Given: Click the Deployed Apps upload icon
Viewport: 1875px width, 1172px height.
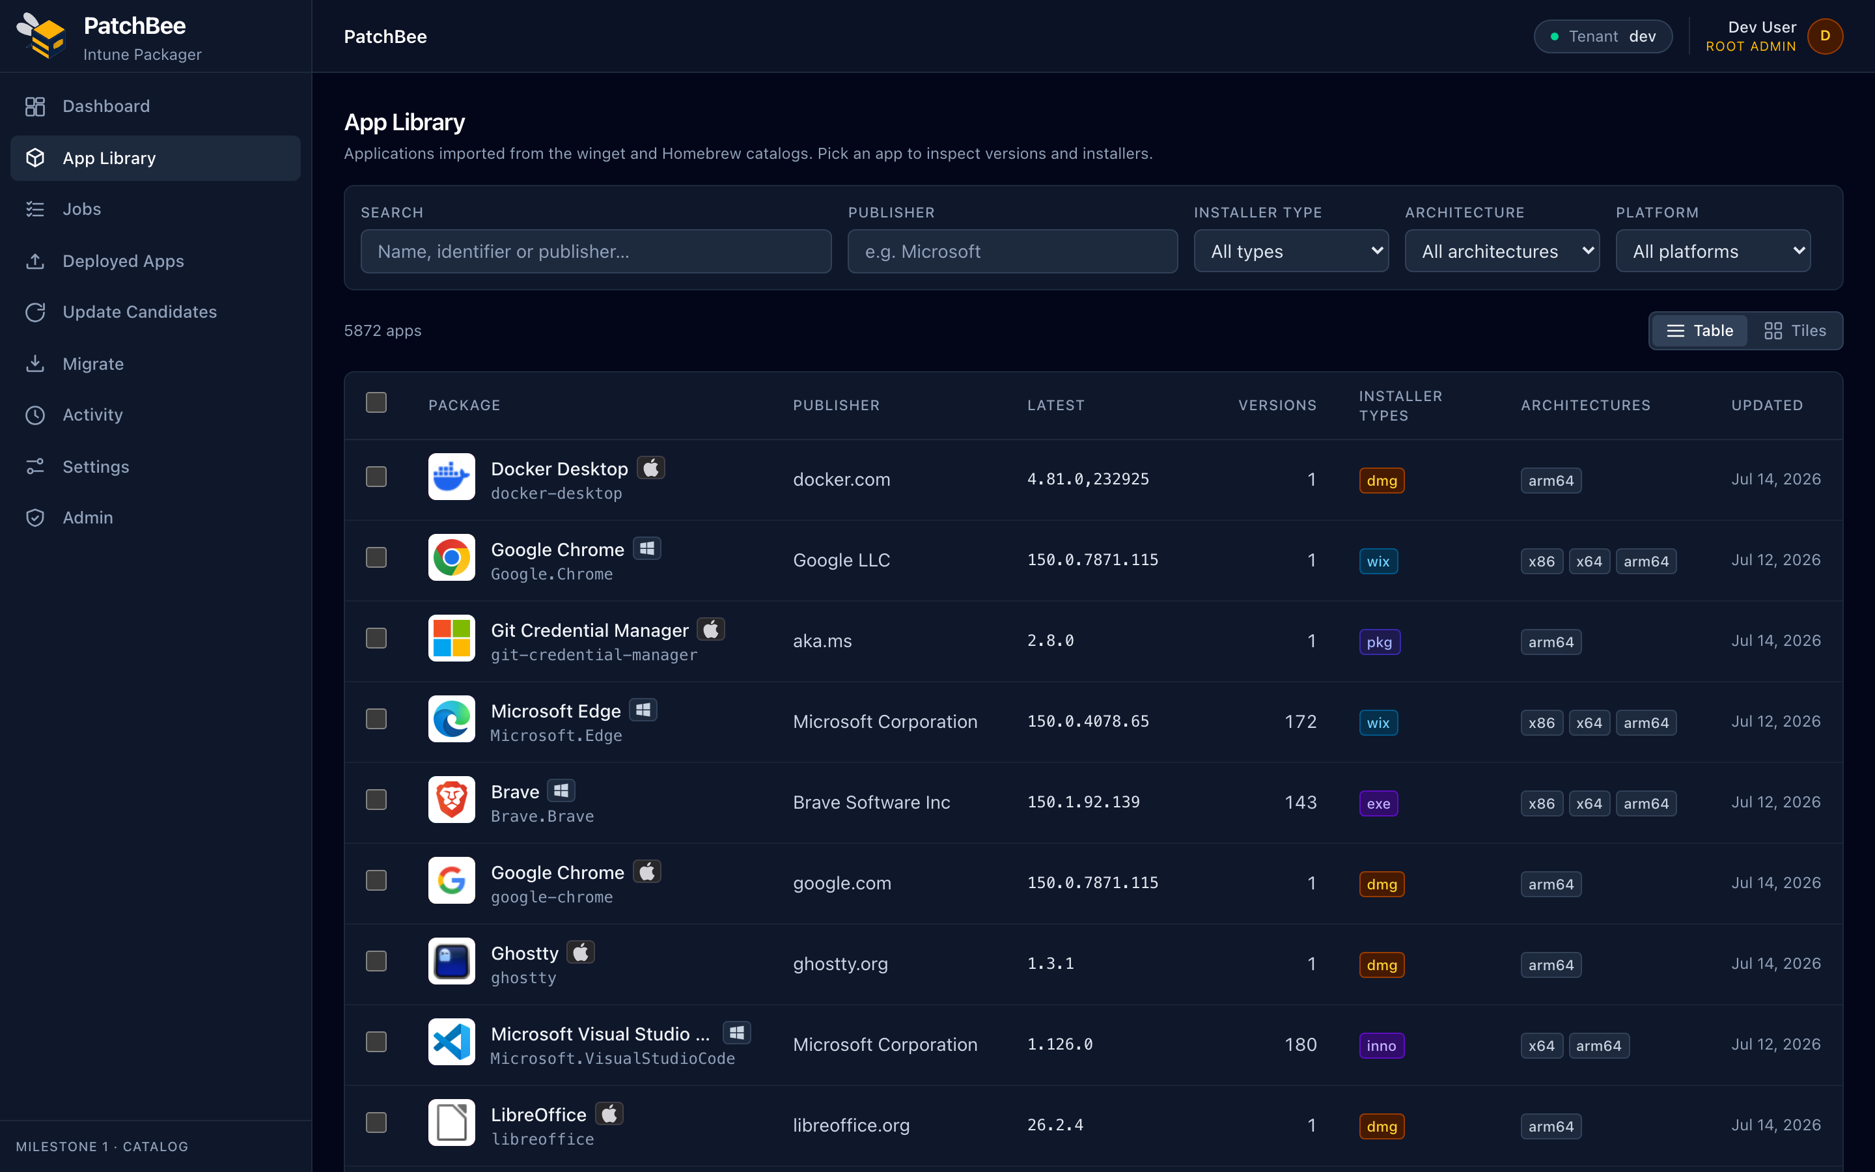Looking at the screenshot, I should coord(35,261).
